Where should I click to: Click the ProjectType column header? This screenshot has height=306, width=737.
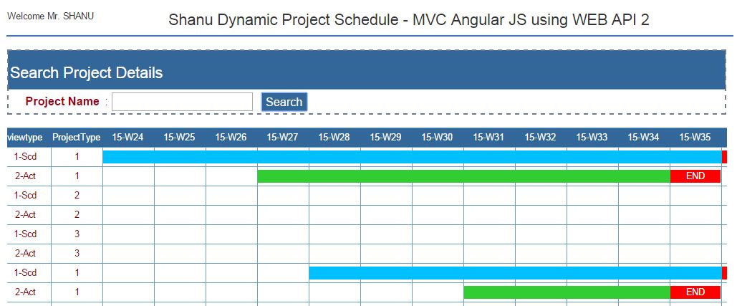76,138
